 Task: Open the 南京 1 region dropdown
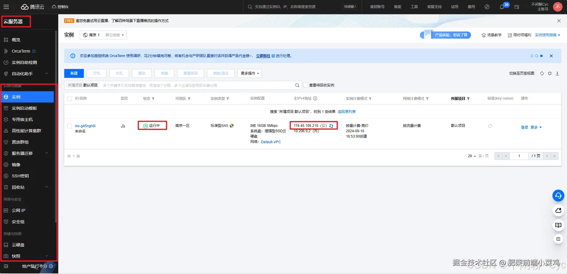pyautogui.click(x=103, y=35)
